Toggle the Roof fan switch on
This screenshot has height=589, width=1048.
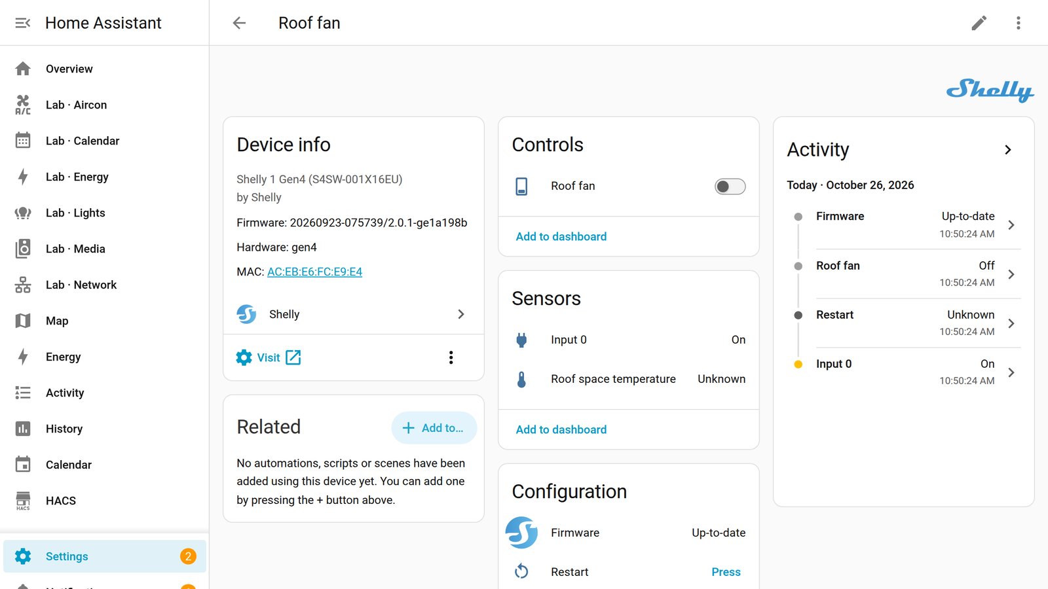(730, 187)
